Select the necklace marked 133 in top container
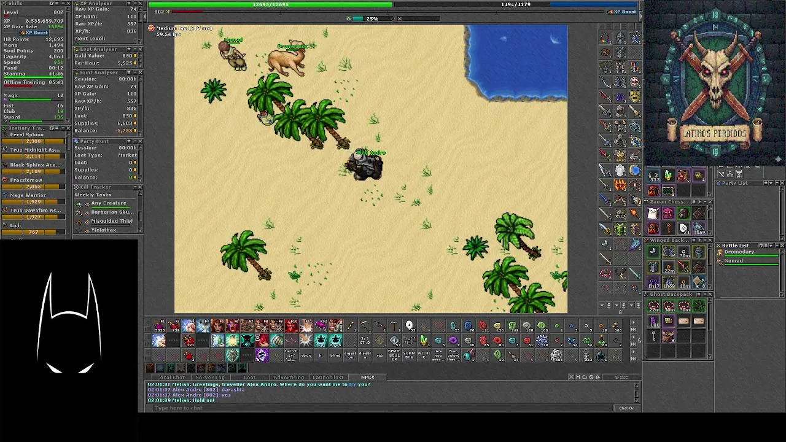The height and width of the screenshot is (442, 786). pos(653,175)
